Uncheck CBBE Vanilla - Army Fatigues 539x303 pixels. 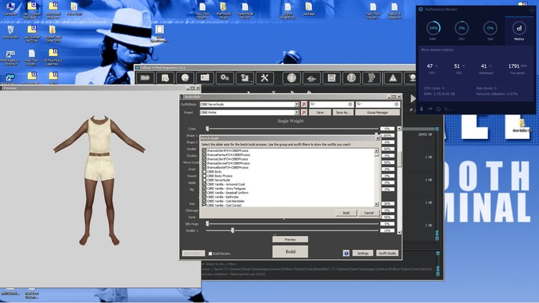pyautogui.click(x=205, y=189)
